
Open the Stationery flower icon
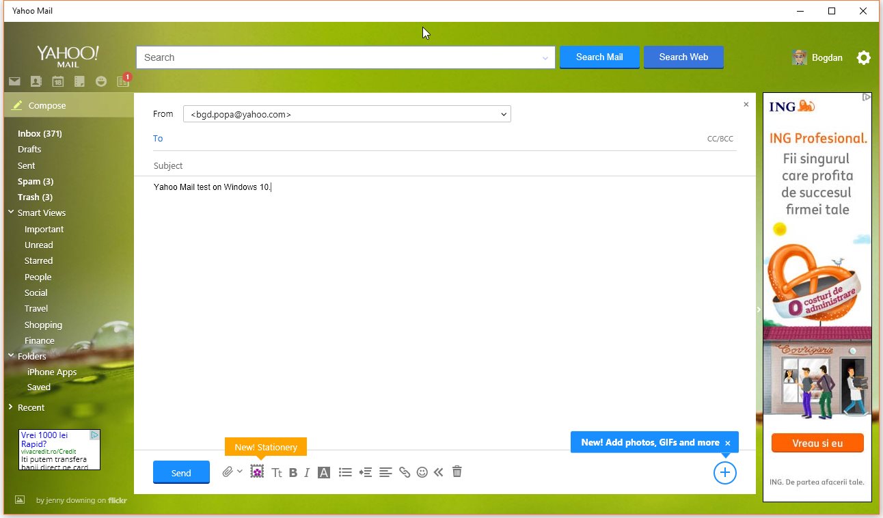[257, 472]
